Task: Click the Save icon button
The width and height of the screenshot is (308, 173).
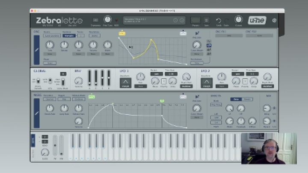Action: (x=206, y=20)
